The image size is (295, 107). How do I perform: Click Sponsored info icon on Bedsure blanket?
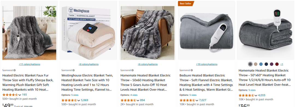pos(192,70)
